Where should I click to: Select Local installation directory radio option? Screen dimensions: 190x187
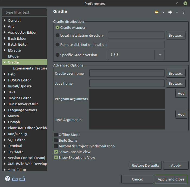coord(58,35)
